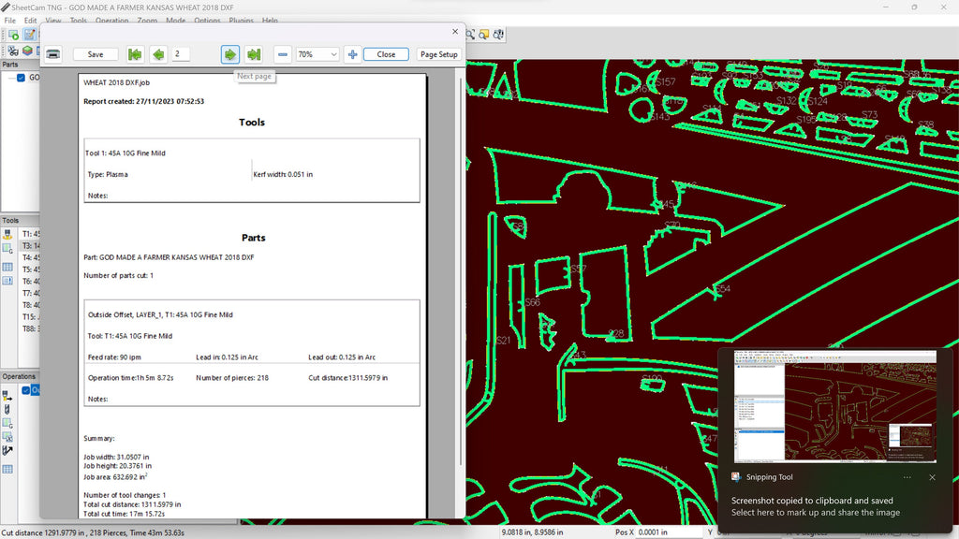The width and height of the screenshot is (959, 539).
Task: Click new plasma tool icon in Tools panel
Action: 7,234
